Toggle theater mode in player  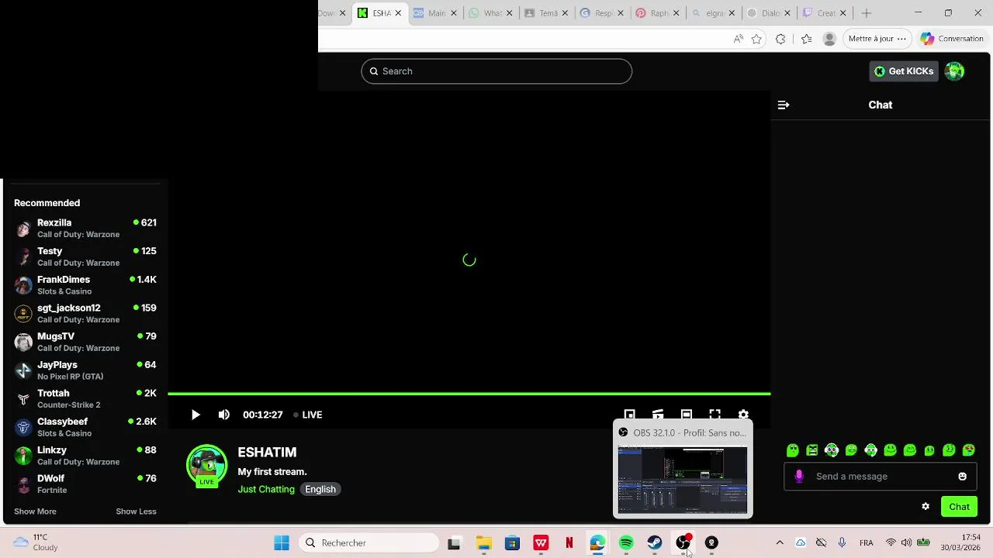[x=687, y=415]
